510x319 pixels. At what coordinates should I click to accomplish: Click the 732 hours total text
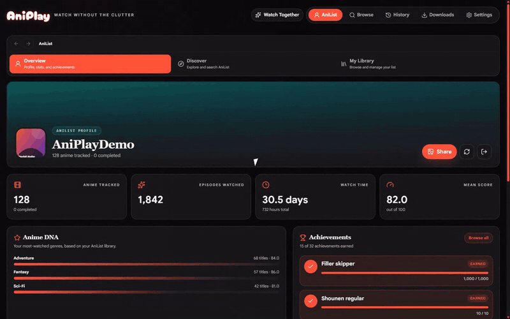[x=275, y=210]
